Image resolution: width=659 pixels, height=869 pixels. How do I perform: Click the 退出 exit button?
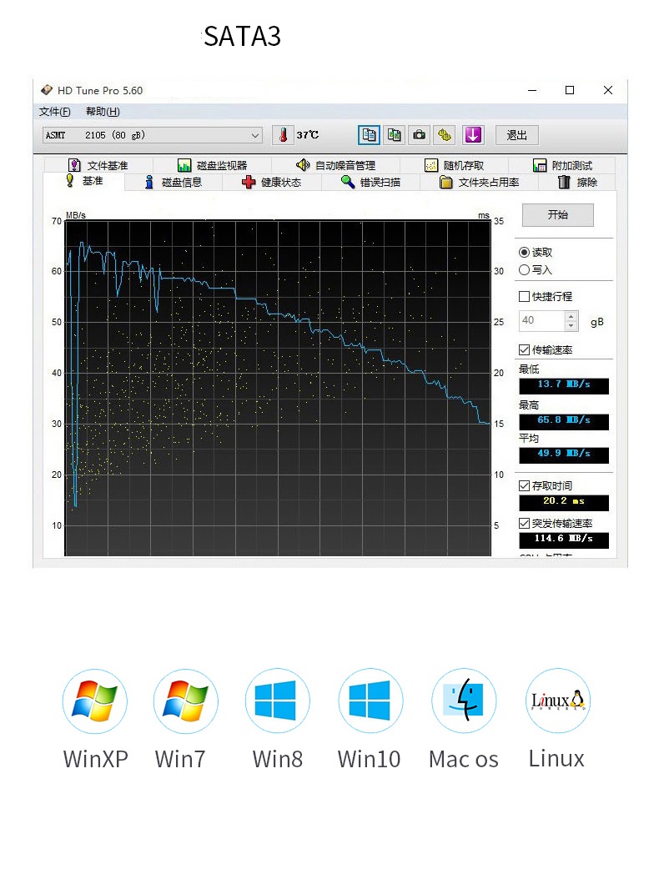pos(516,134)
